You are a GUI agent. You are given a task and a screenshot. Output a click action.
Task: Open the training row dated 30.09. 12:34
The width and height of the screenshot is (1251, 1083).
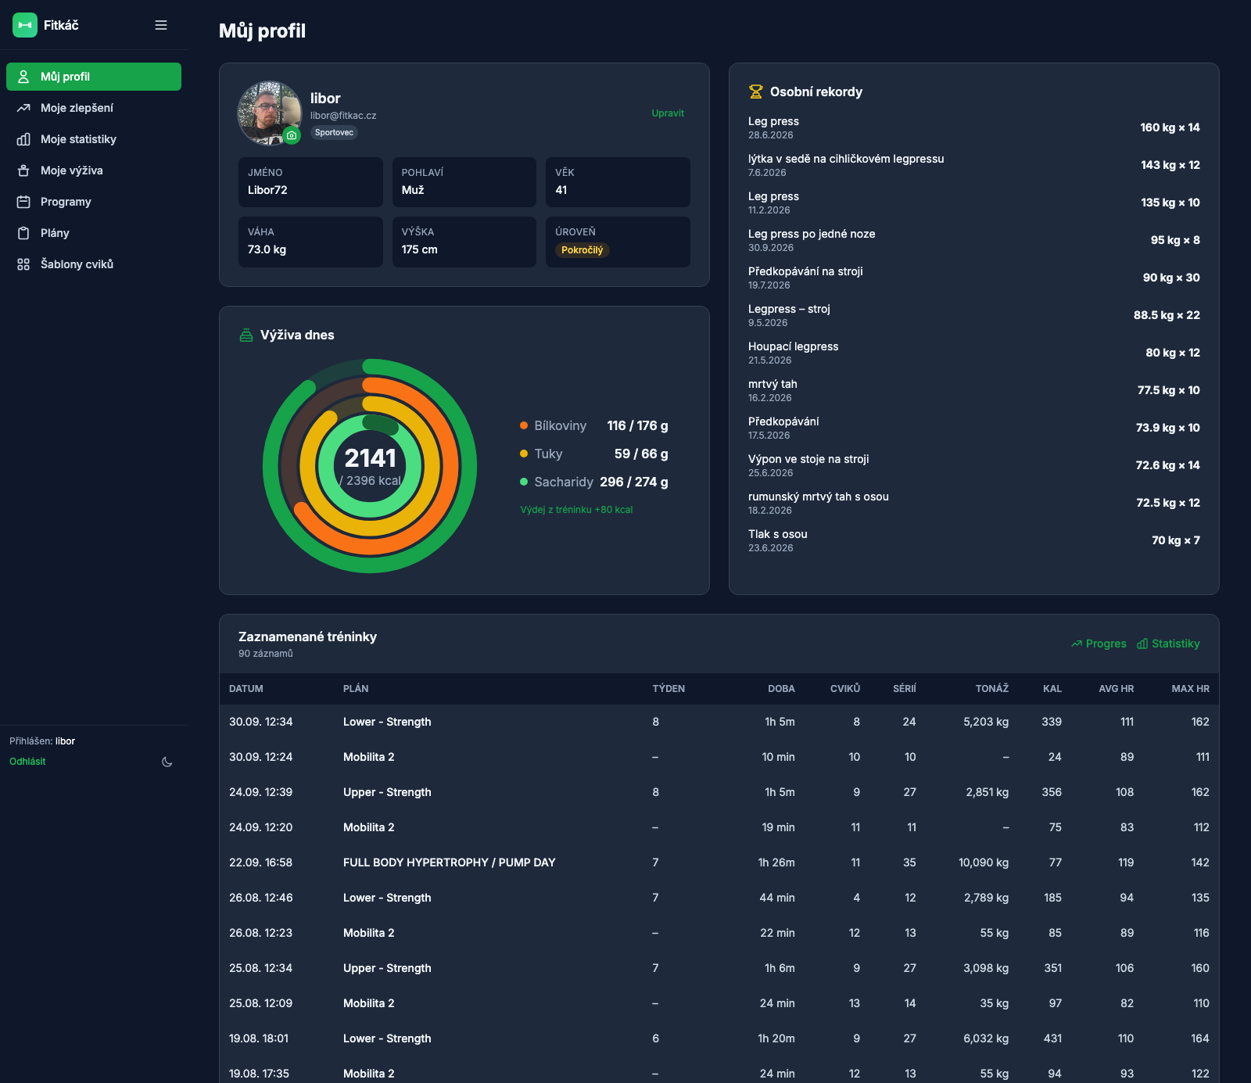[x=719, y=722]
